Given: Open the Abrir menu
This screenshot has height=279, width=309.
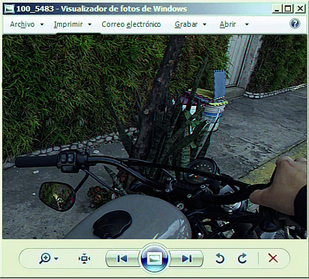Looking at the screenshot, I should (x=228, y=24).
